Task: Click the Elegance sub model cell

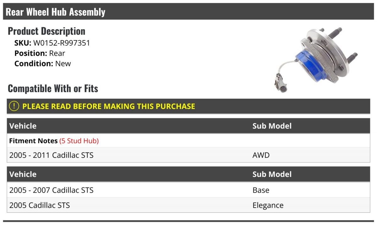Action: pyautogui.click(x=268, y=205)
